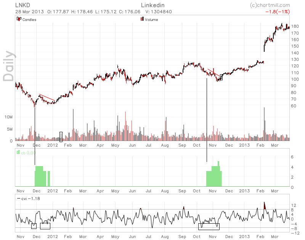Click the 10M volume axis label
Viewport: 305px width, 240px height.
8,117
